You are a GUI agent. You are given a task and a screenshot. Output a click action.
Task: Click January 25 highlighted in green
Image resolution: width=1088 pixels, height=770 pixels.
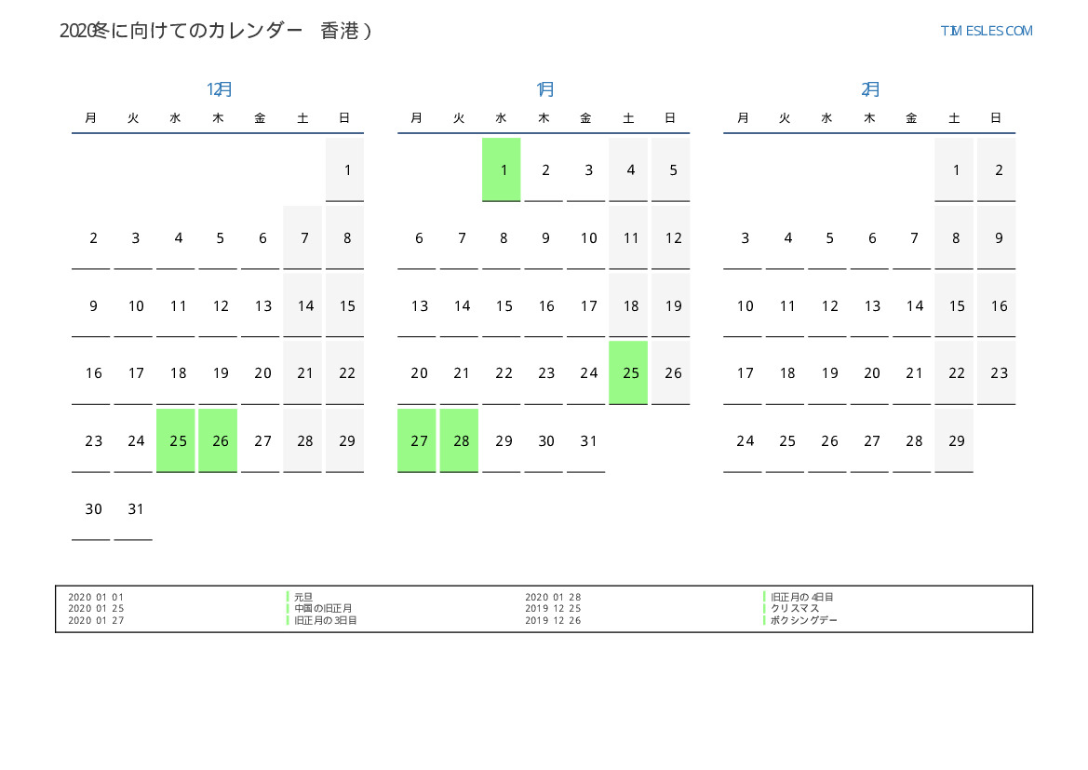[628, 373]
